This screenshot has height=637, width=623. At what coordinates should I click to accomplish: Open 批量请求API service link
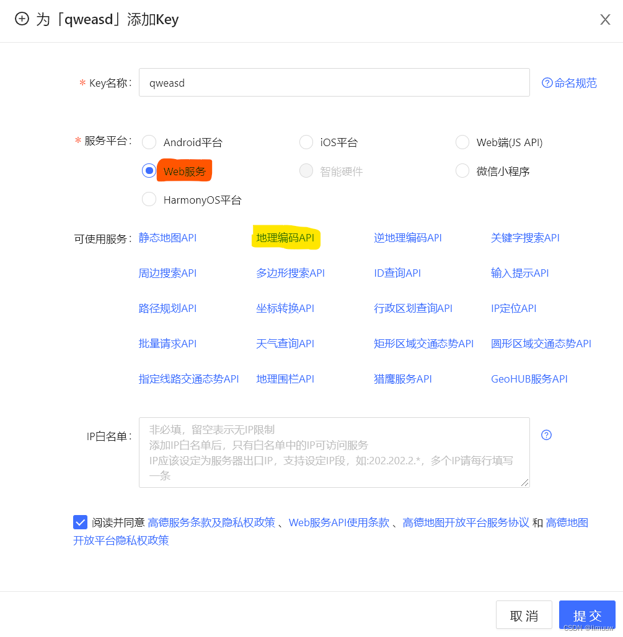click(167, 344)
